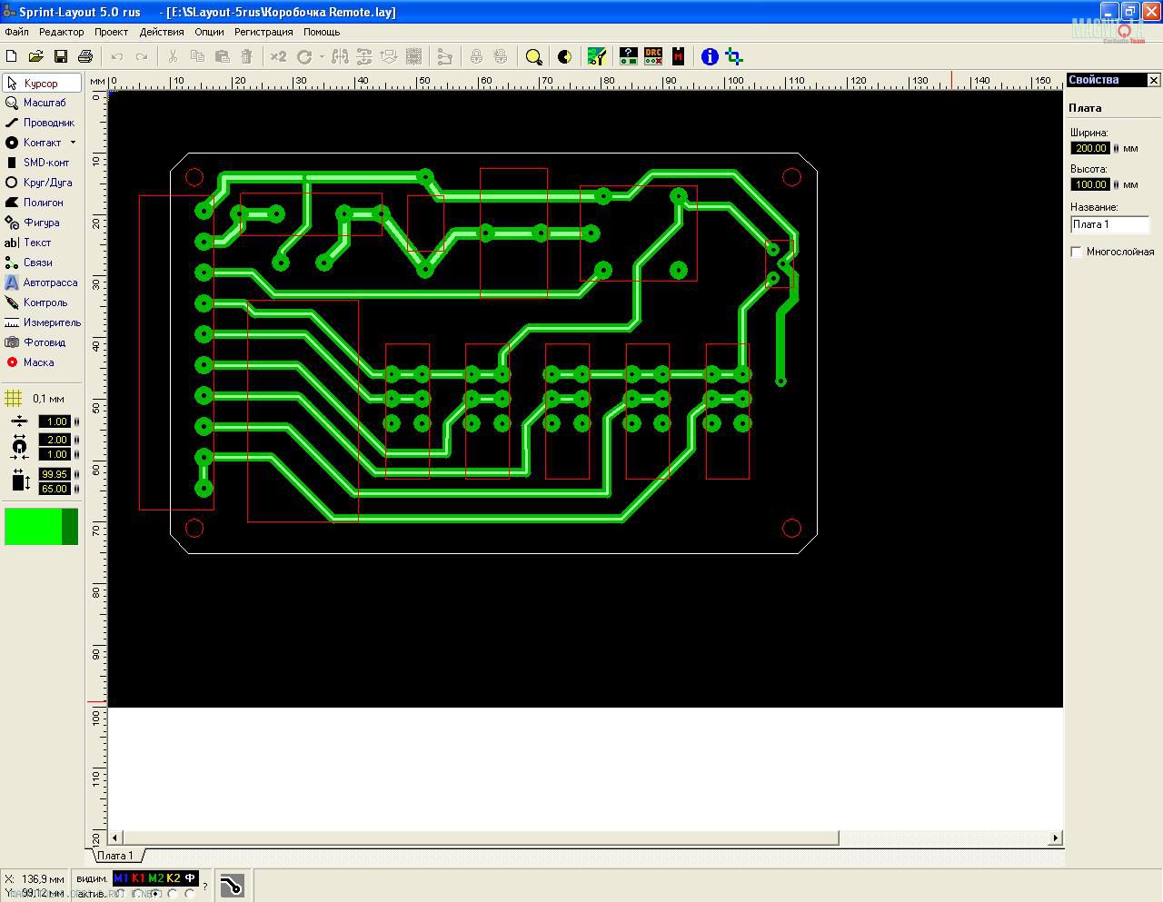This screenshot has height=902, width=1163.
Task: Set K2 as the active layer
Action: 173,894
